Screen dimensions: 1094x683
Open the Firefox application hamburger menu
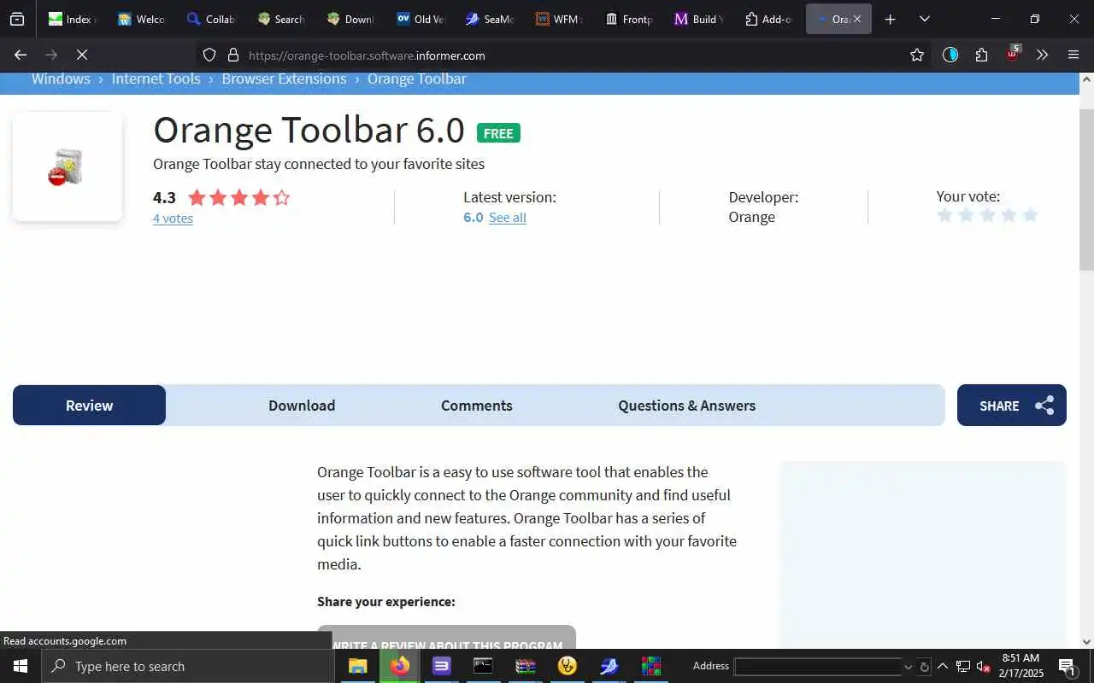(x=1073, y=55)
